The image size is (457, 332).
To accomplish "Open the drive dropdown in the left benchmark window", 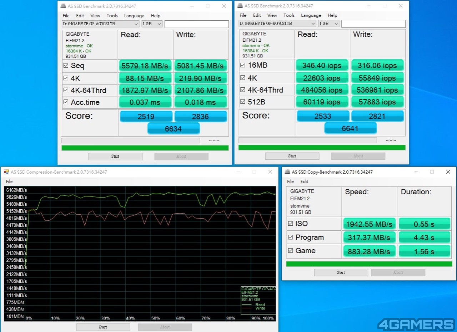I will point(100,24).
